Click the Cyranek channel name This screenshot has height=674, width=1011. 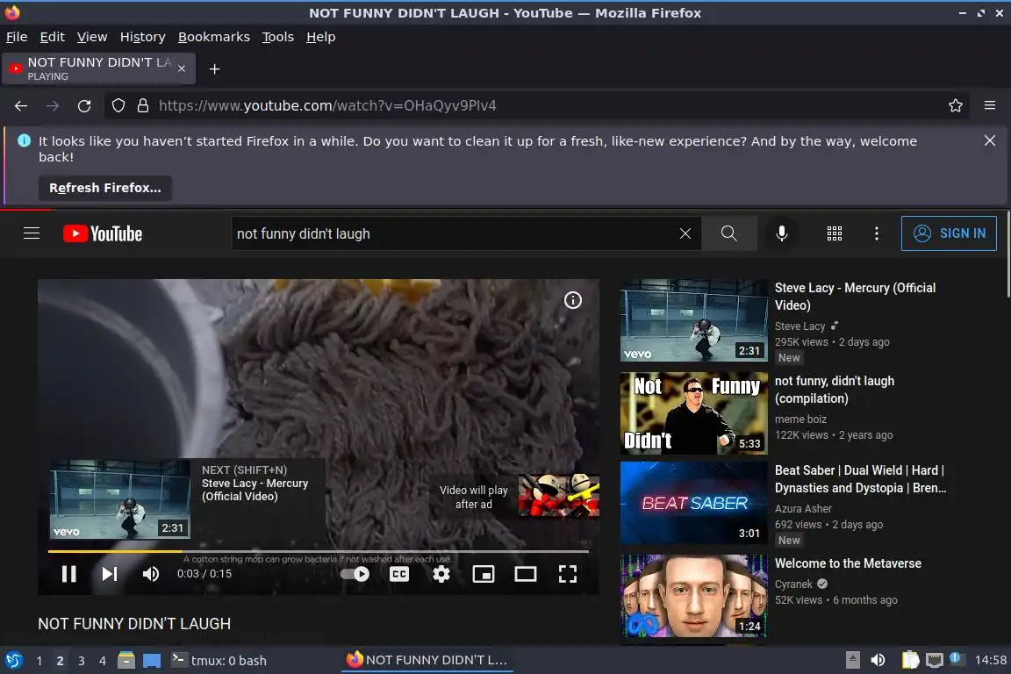[x=793, y=584]
